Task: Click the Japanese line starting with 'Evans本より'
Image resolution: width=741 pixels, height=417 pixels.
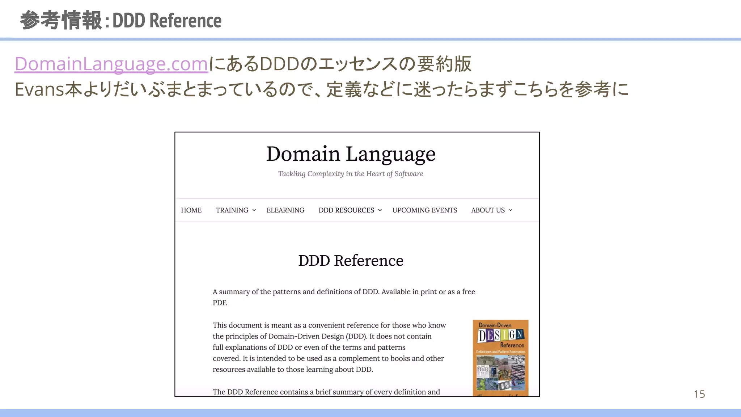Action: (321, 89)
